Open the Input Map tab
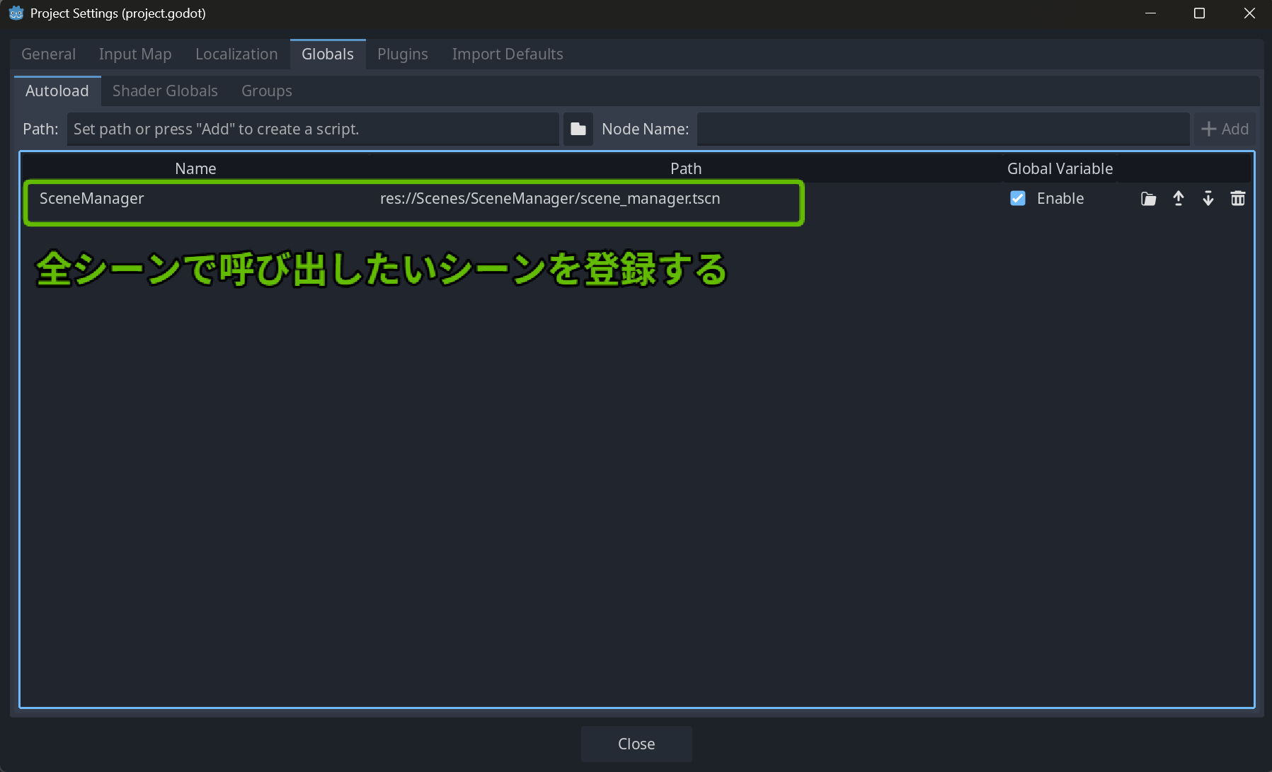 pos(135,54)
